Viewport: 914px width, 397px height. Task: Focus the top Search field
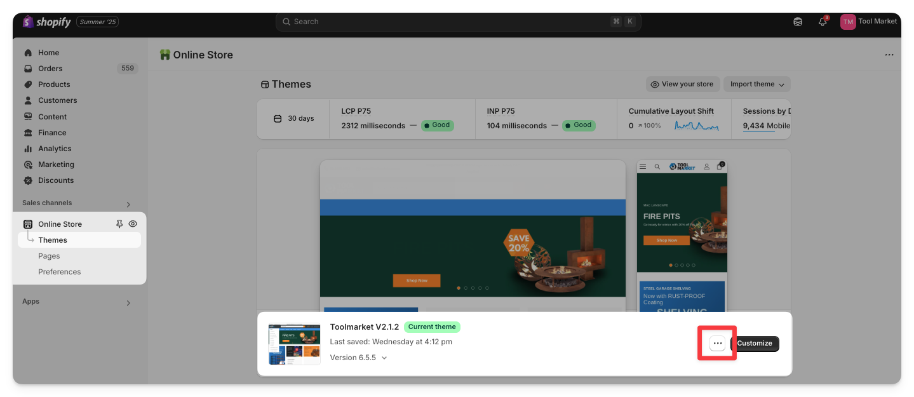tap(457, 22)
